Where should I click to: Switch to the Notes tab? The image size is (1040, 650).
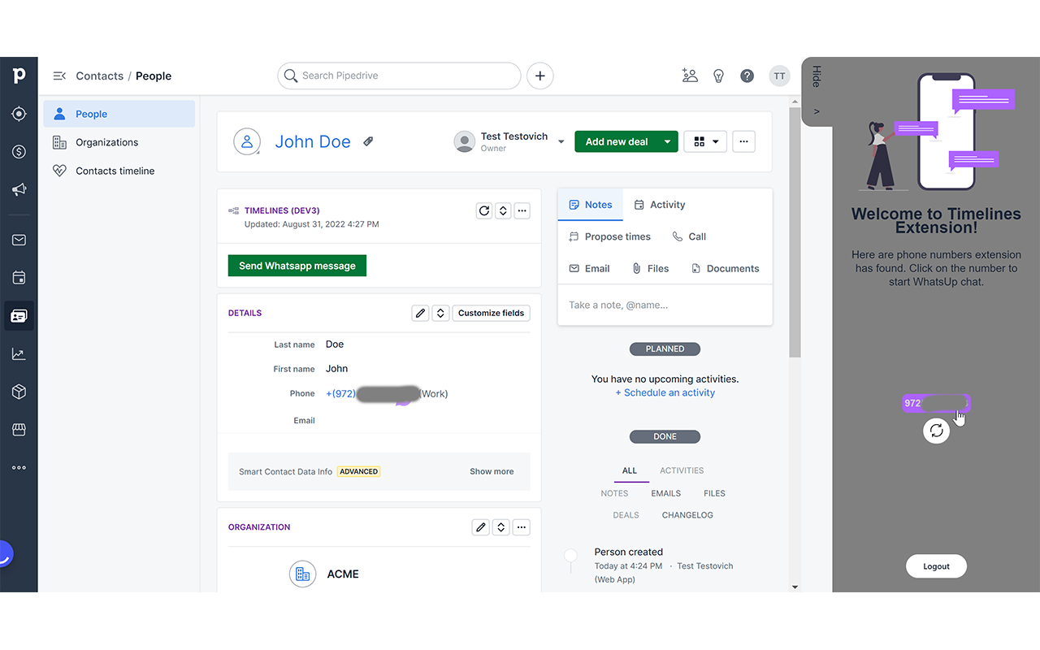591,205
